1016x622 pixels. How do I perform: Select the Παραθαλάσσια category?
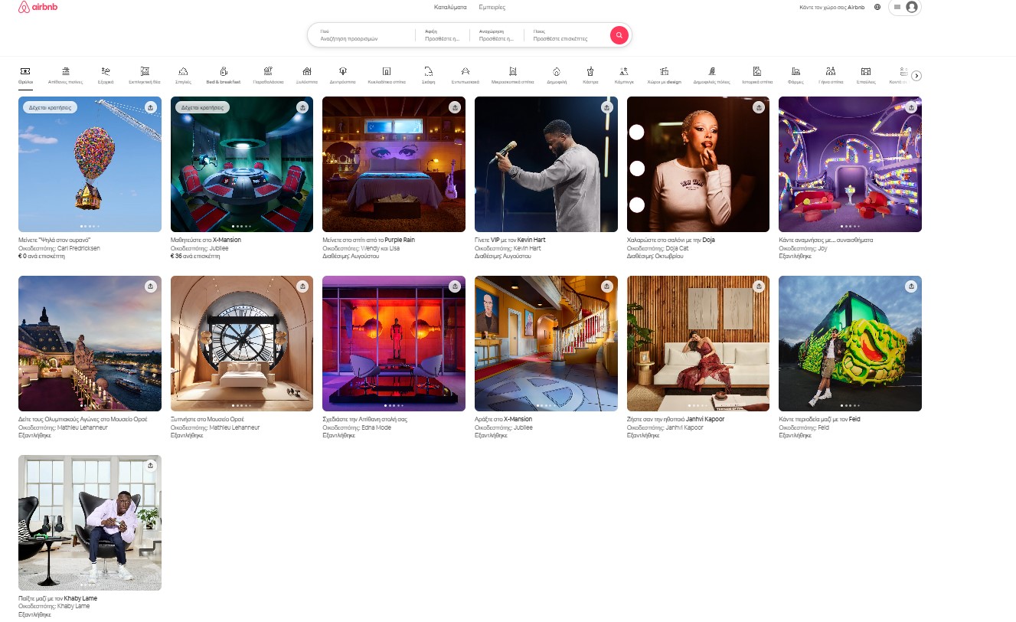pos(268,74)
